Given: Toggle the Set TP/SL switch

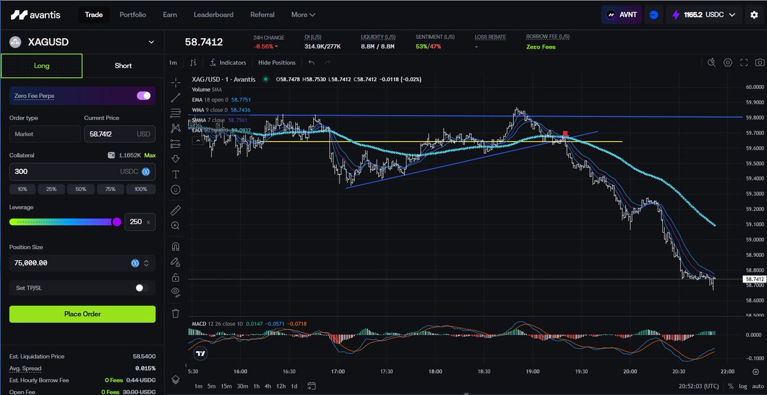Looking at the screenshot, I should (x=142, y=288).
